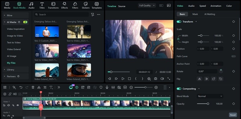
Task: Select Video Inspiration in sidebar
Action: [x=16, y=29]
